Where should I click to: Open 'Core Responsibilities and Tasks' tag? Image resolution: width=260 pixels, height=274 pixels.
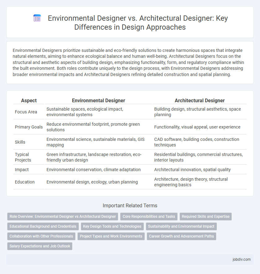(149, 217)
